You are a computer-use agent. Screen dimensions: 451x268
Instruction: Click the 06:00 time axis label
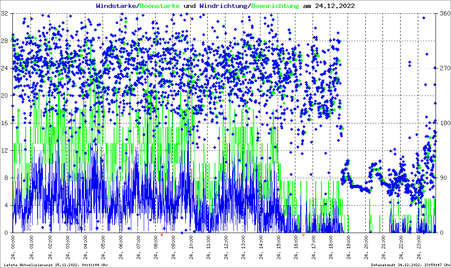pyautogui.click(x=121, y=248)
